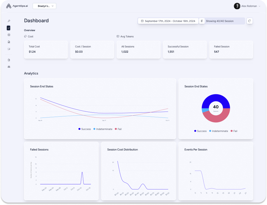The width and height of the screenshot is (267, 205).
Task: Click the Cost coins icon
Action: (25, 36)
